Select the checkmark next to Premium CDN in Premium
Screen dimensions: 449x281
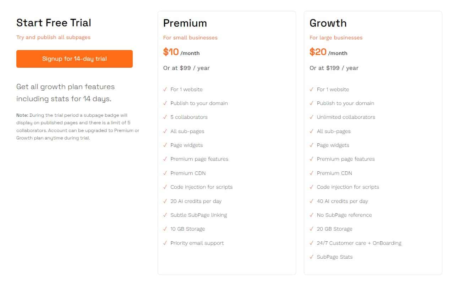click(165, 173)
